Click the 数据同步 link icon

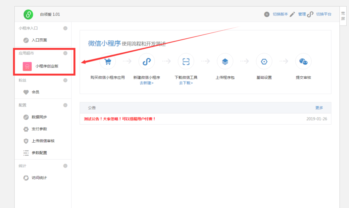(26, 117)
